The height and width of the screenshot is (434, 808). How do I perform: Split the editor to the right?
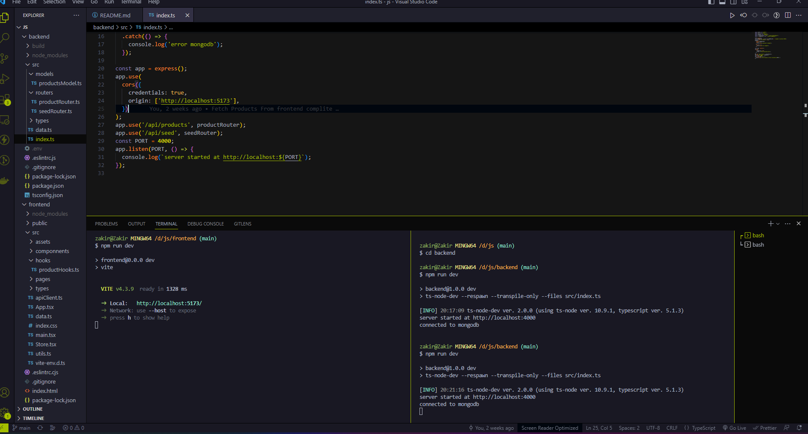788,15
